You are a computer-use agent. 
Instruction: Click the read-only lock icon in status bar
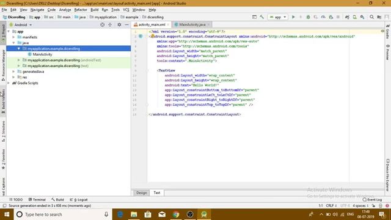point(373,206)
